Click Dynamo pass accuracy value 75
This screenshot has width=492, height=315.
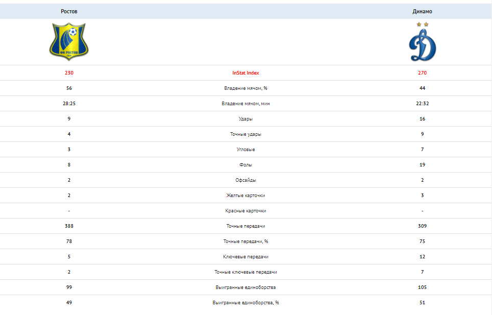pos(423,241)
